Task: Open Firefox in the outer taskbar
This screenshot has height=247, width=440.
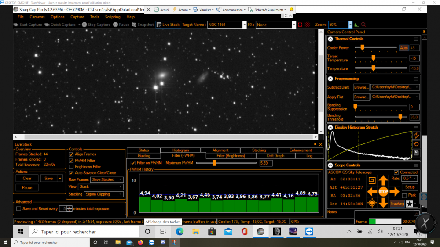Action: pos(140,243)
